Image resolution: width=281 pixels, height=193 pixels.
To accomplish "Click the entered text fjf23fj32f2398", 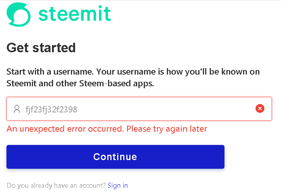I will pyautogui.click(x=51, y=110).
